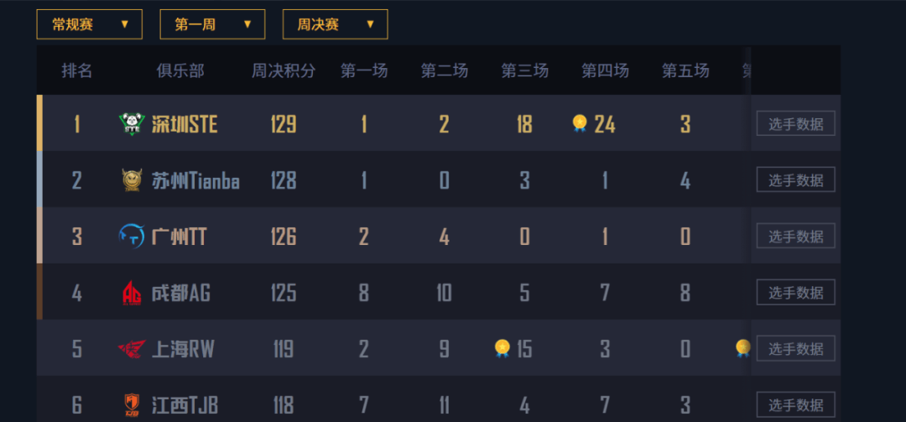View 选手数据 for 广州TT
Viewport: 906px width, 422px height.
[795, 236]
